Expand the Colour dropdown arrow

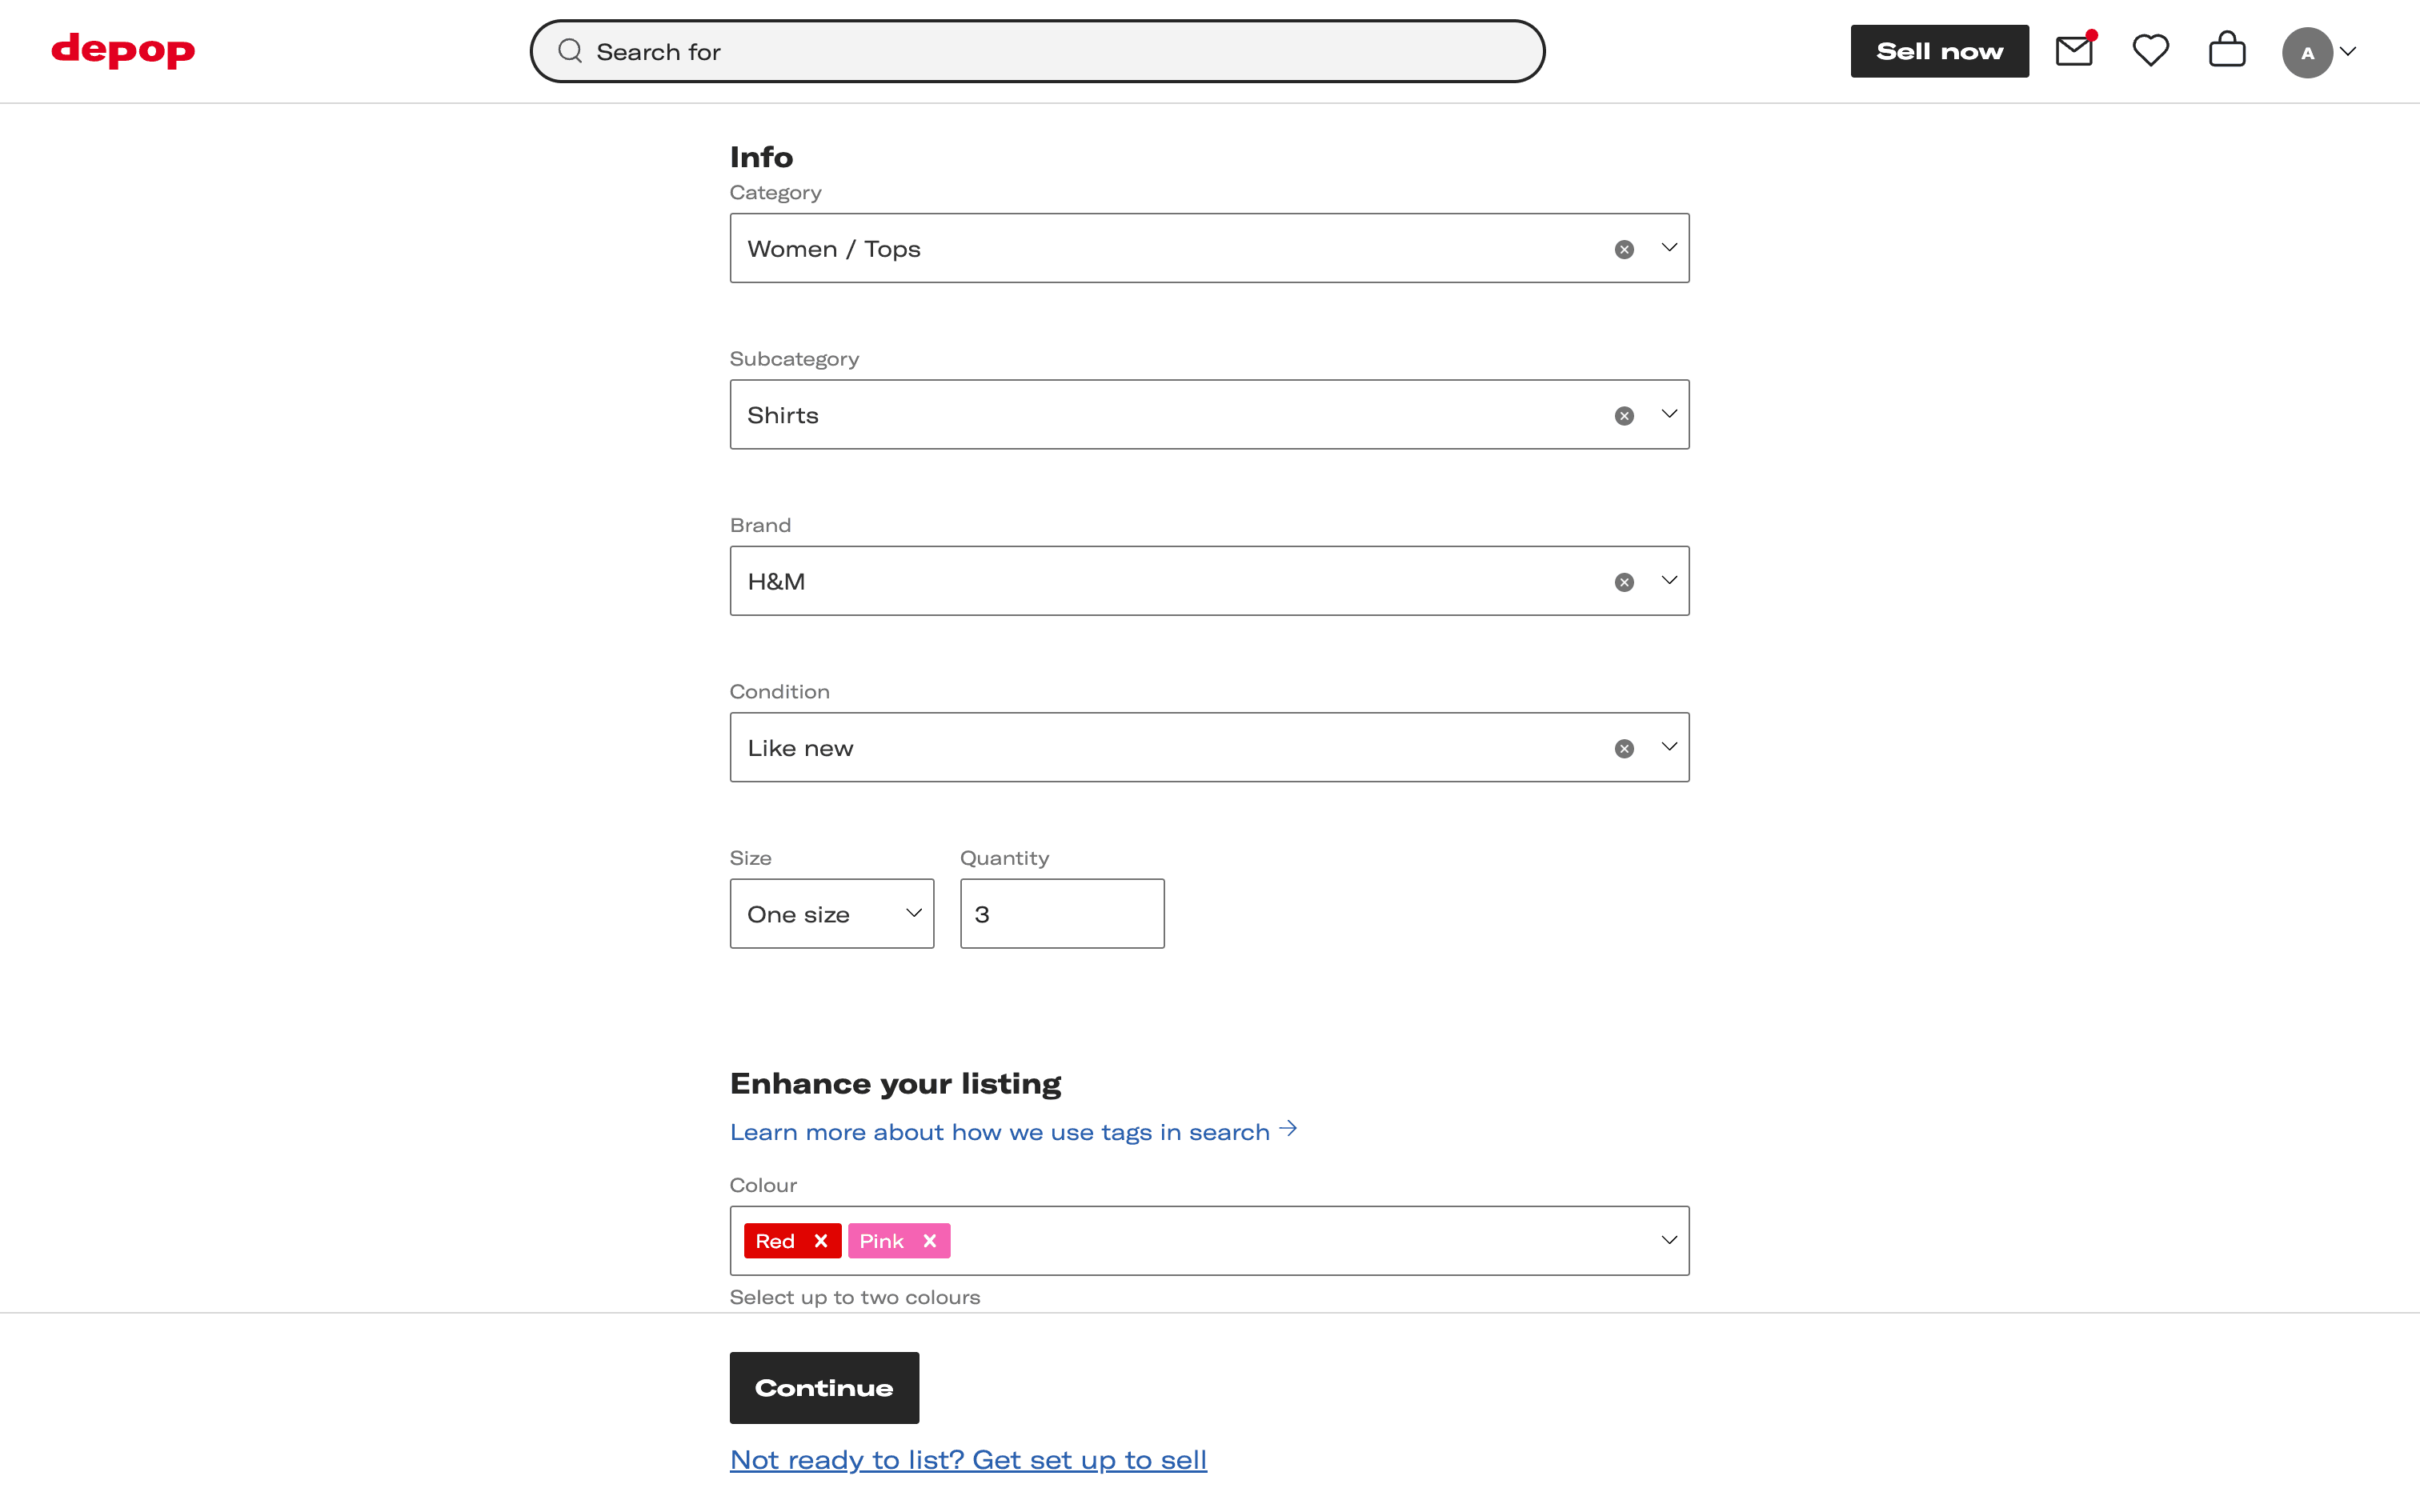[x=1669, y=1240]
